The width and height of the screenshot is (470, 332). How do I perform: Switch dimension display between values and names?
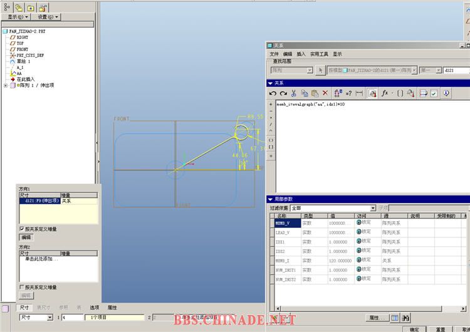pos(338,93)
